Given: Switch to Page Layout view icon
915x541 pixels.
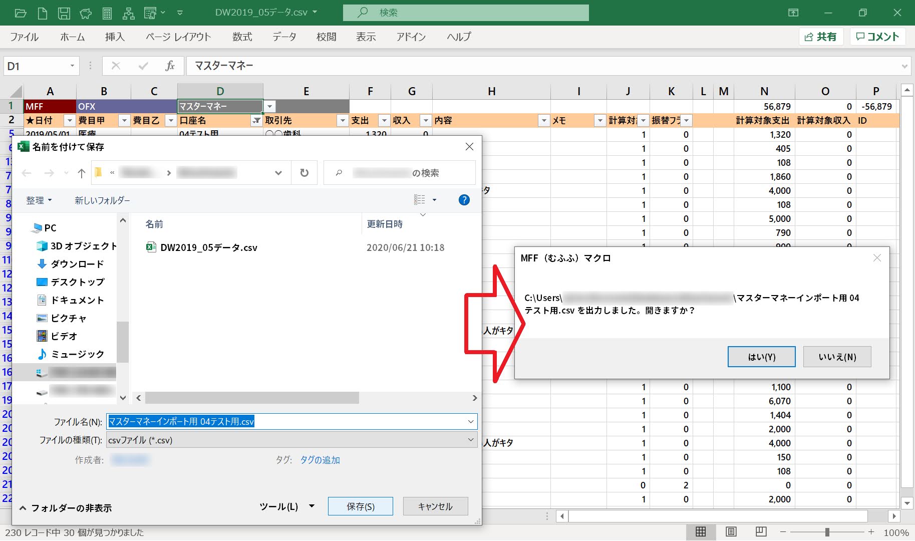Looking at the screenshot, I should click(x=731, y=532).
